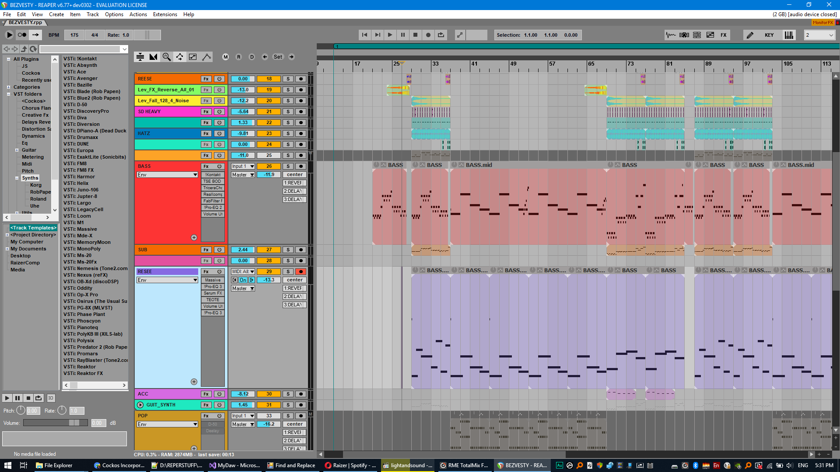
Task: Click the Set button
Action: click(x=278, y=57)
